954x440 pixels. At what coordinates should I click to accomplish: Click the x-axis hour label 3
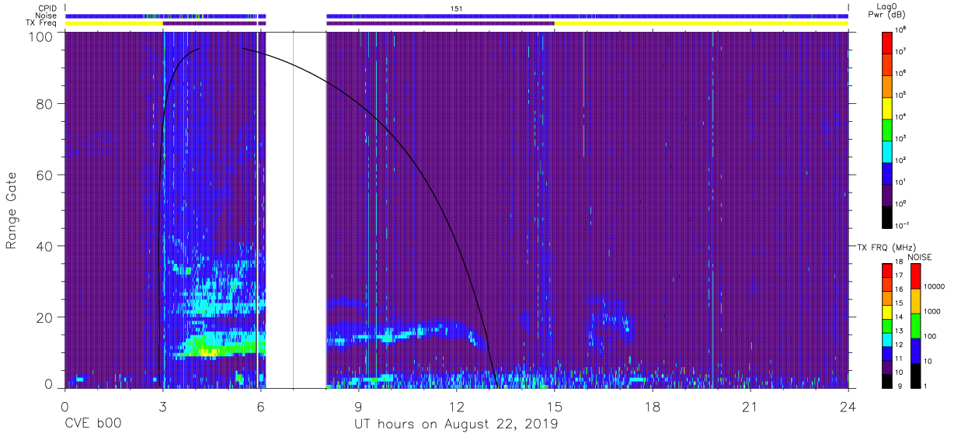click(162, 406)
